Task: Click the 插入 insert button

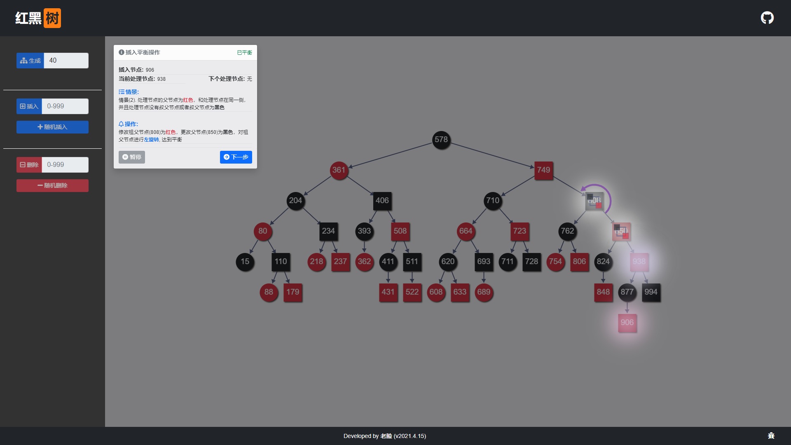Action: pos(29,106)
